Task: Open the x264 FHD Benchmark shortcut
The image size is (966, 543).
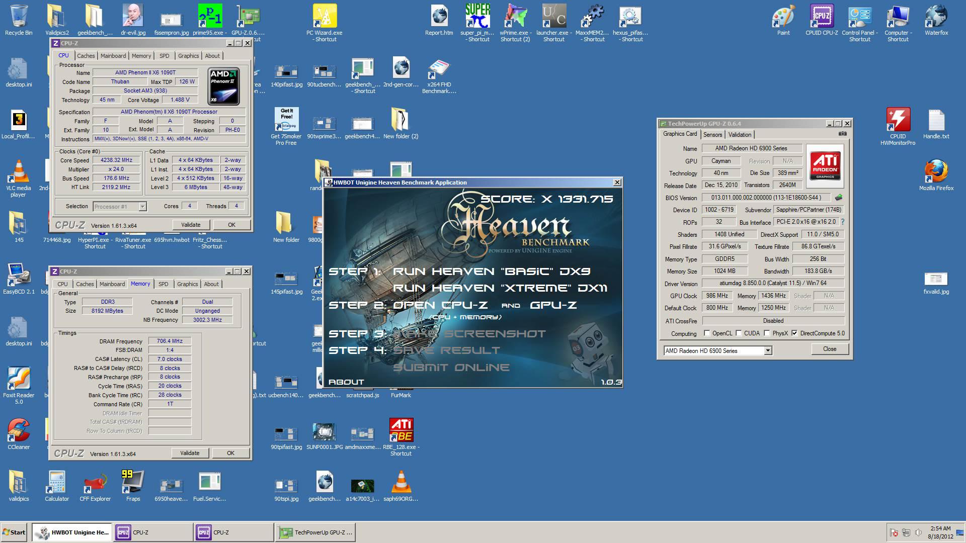Action: (439, 75)
